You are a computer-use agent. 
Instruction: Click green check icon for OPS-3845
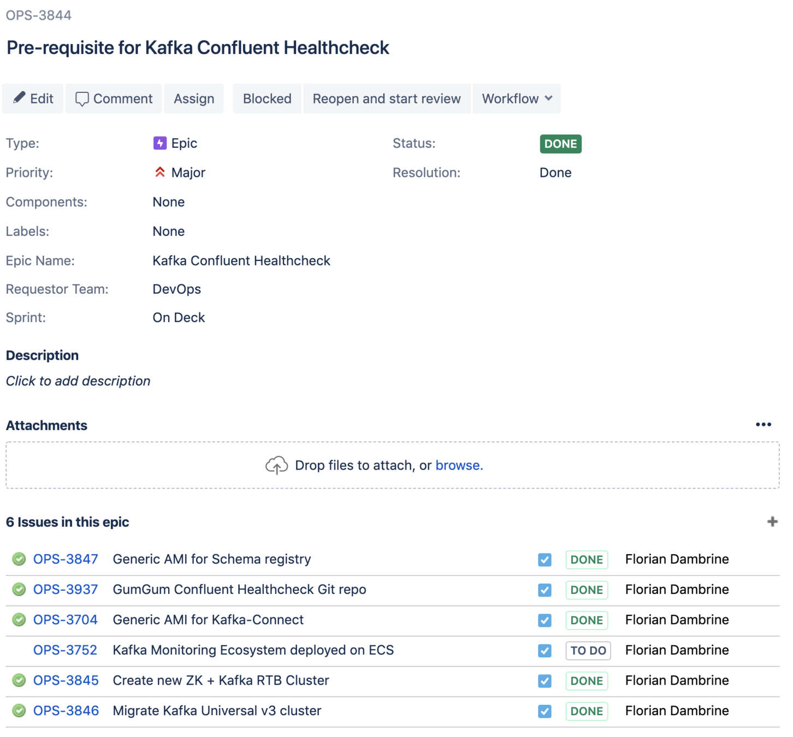(19, 680)
